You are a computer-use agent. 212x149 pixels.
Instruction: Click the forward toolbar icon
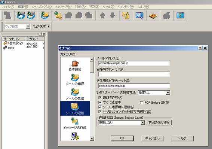(x=89, y=15)
